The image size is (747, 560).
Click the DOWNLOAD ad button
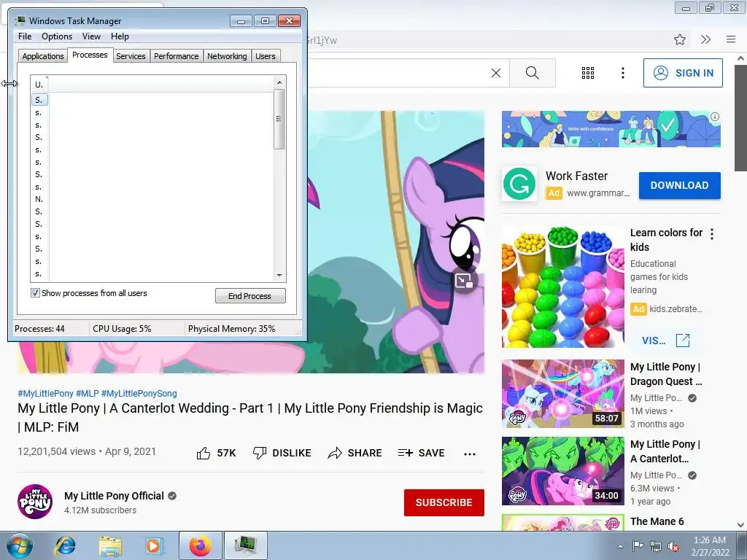pos(679,185)
